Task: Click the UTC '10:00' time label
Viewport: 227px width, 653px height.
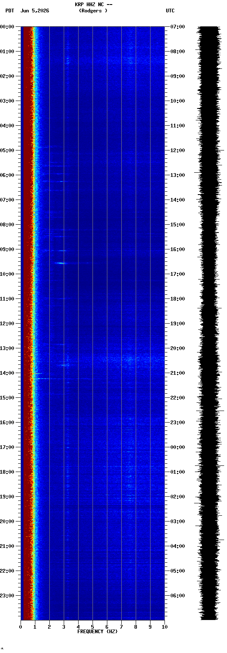Action: pyautogui.click(x=178, y=101)
